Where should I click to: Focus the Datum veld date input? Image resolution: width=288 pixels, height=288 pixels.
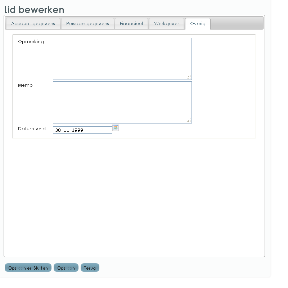(x=82, y=130)
